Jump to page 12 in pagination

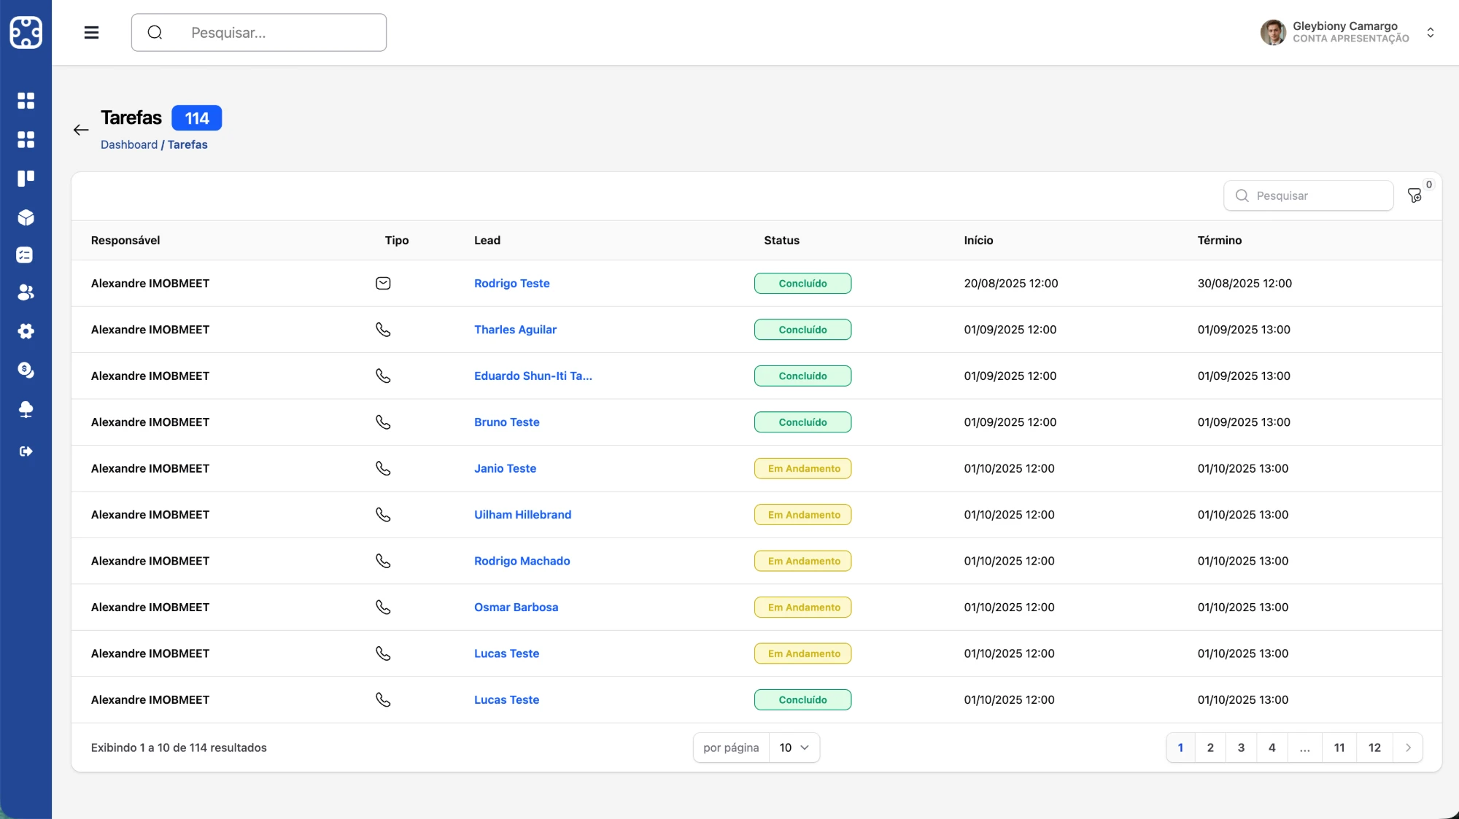pos(1374,748)
